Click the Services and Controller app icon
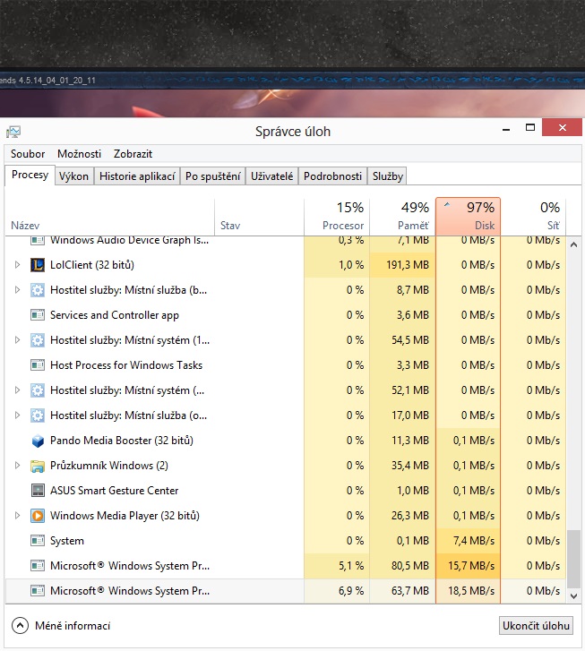Image resolution: width=585 pixels, height=651 pixels. (x=38, y=315)
